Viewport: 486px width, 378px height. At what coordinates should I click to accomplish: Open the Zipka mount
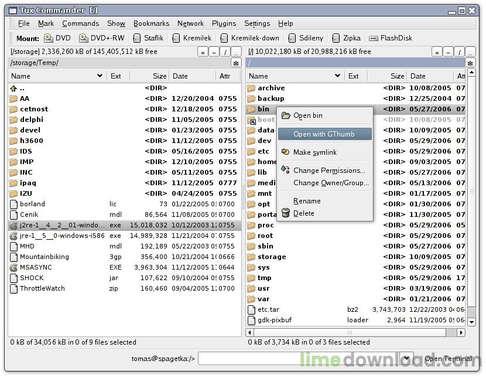pos(346,38)
